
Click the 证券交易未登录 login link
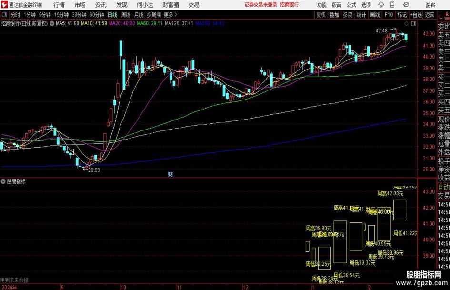pyautogui.click(x=261, y=5)
